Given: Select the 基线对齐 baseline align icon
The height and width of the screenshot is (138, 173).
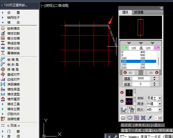Looking at the screenshot, I should 3,74.
